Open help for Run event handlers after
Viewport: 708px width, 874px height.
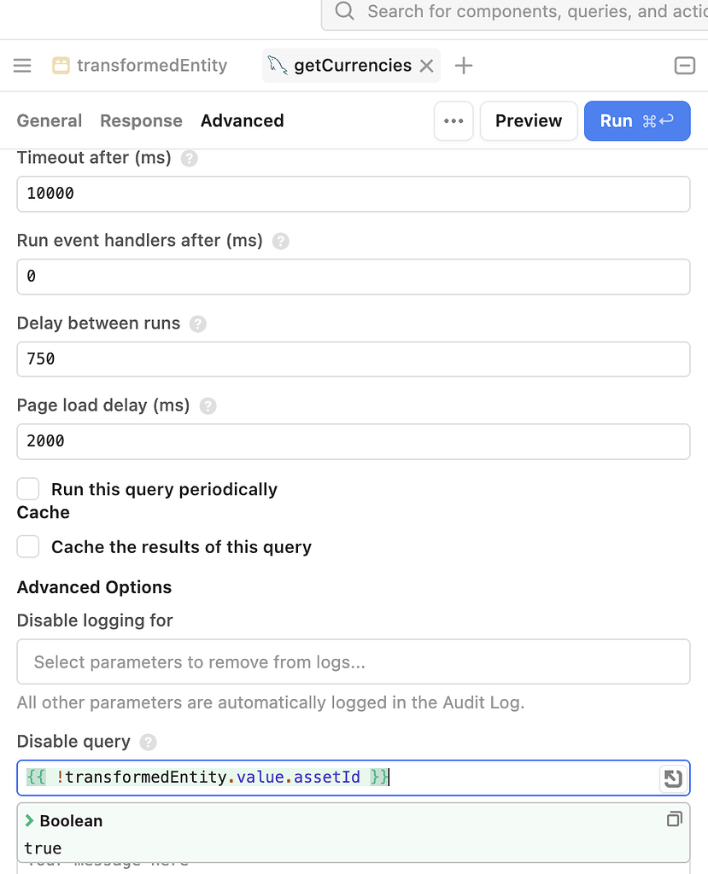coord(281,242)
